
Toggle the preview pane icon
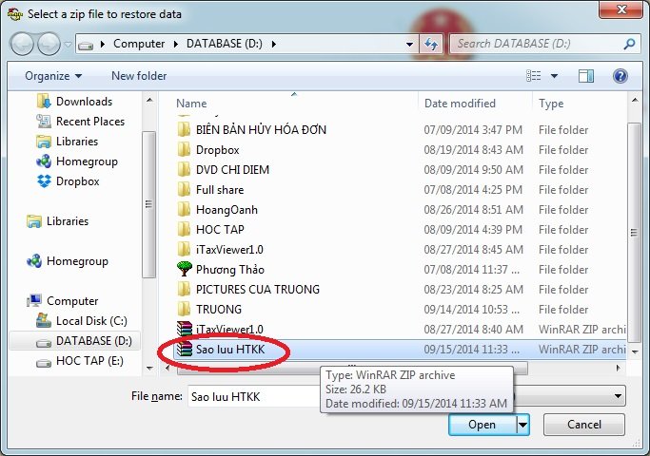point(586,76)
